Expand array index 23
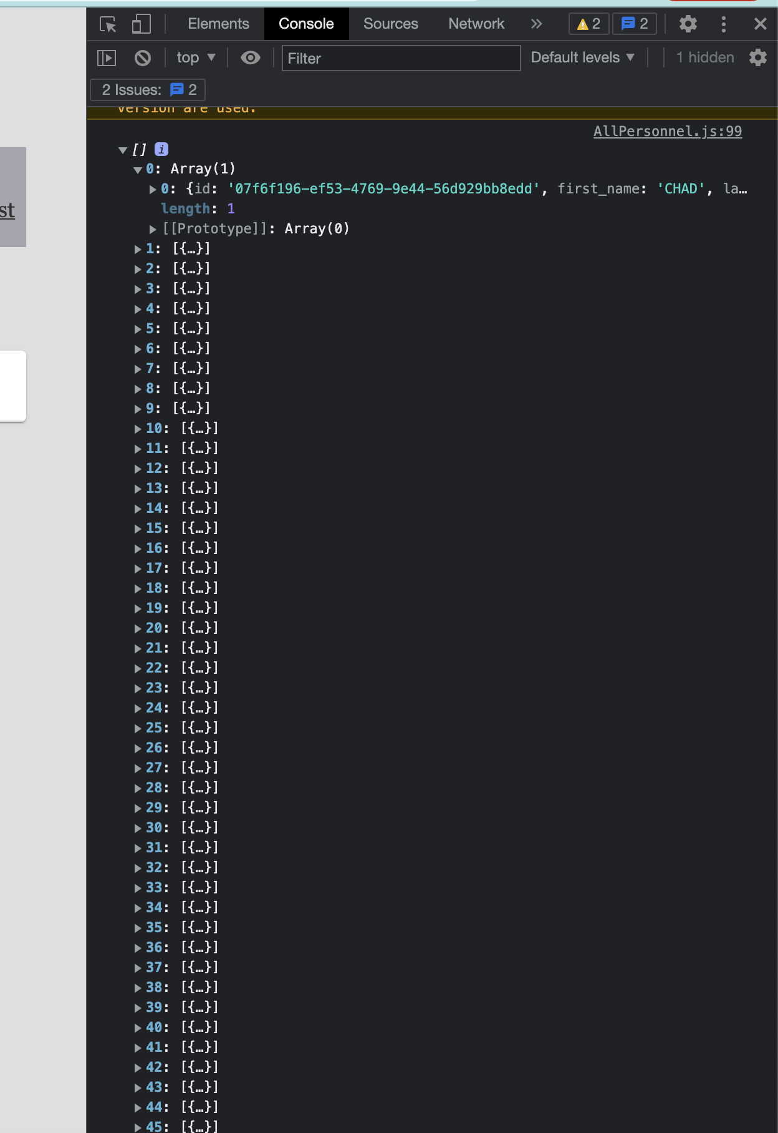 (x=138, y=688)
